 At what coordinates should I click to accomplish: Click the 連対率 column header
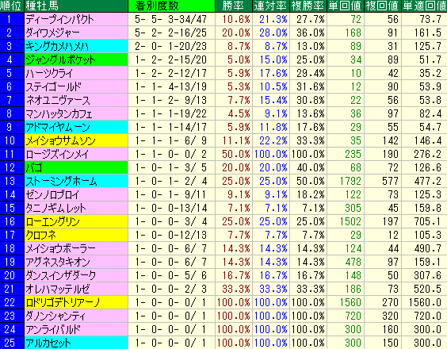coord(271,6)
